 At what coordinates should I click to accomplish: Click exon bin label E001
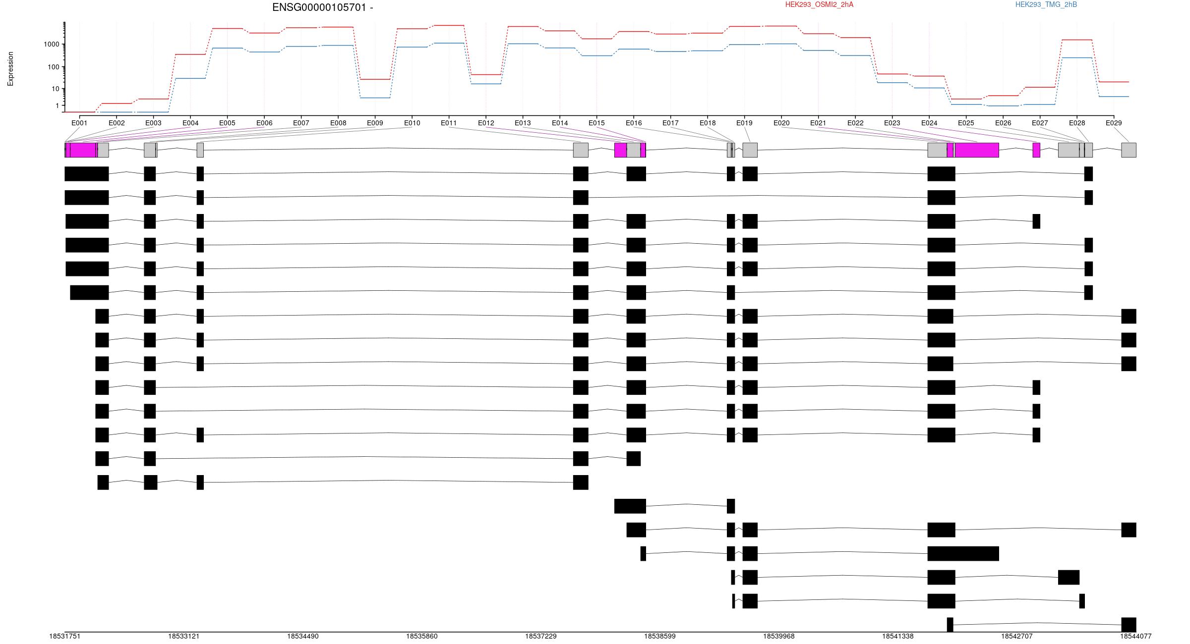[79, 123]
